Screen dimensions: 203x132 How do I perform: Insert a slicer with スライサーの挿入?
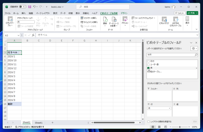tap(89, 18)
